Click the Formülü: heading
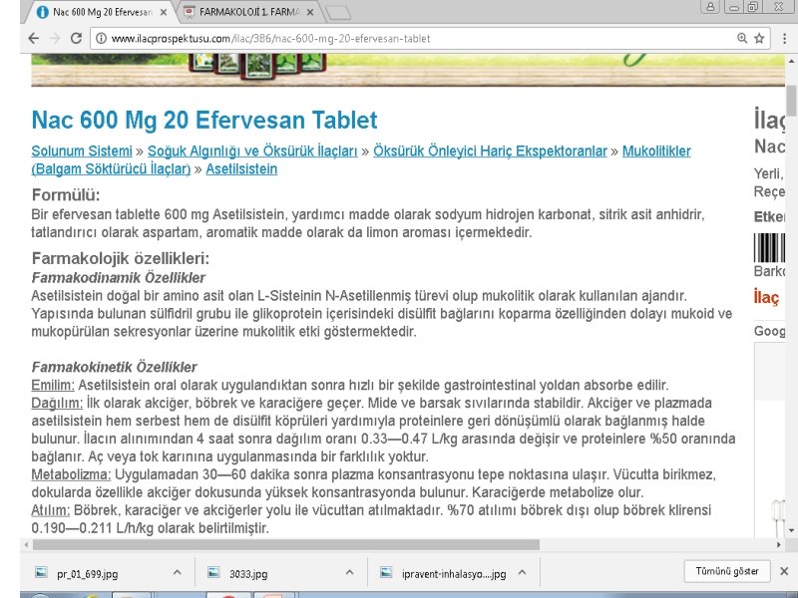Viewport: 798px width, 598px height. coord(66,194)
